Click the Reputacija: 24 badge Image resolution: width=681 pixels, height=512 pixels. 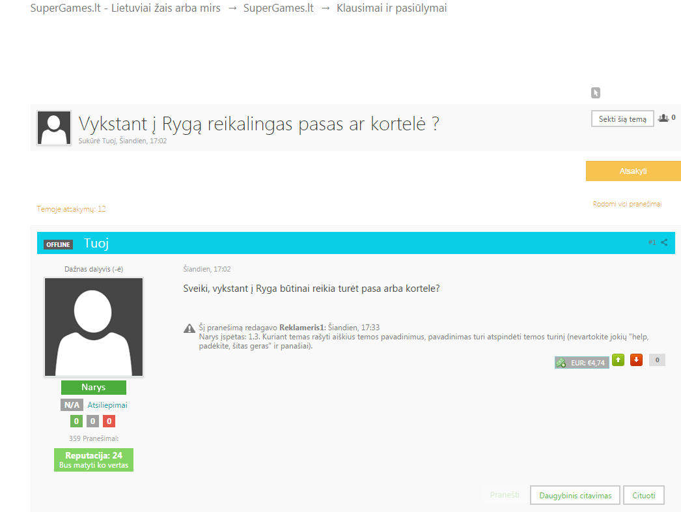point(94,460)
